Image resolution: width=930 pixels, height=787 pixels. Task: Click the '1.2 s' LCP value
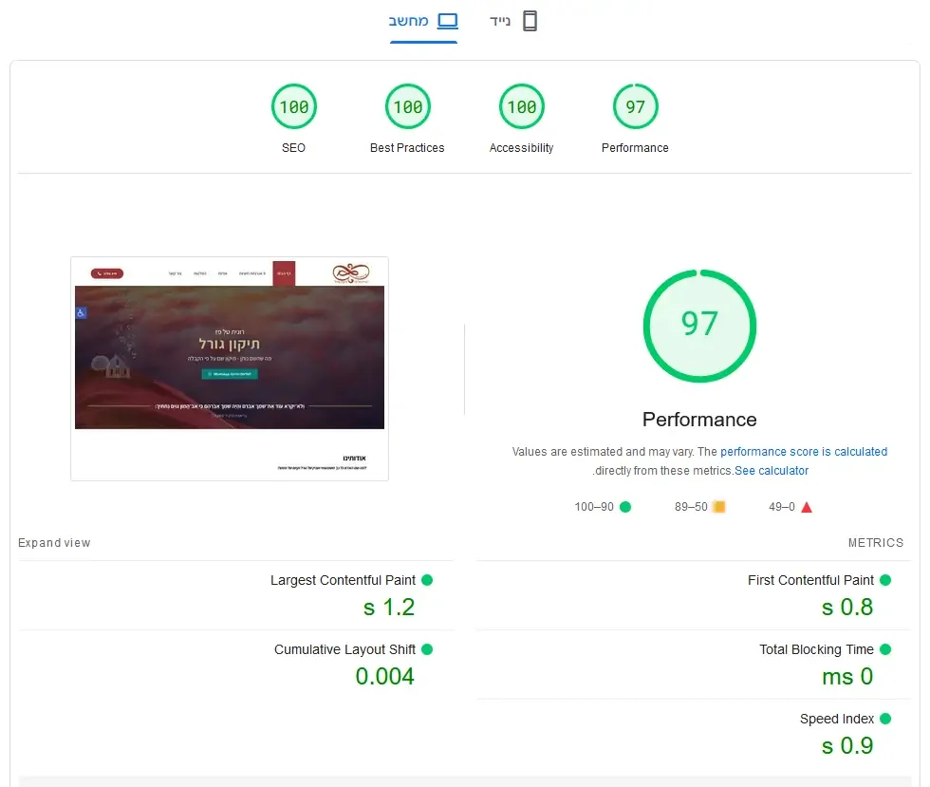tap(389, 608)
